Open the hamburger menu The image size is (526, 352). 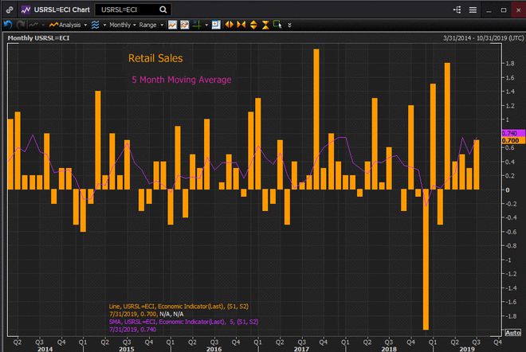point(473,10)
